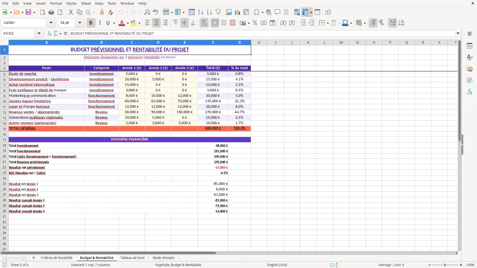Expand the Name Box dropdown
477x268 pixels.
(x=39, y=33)
